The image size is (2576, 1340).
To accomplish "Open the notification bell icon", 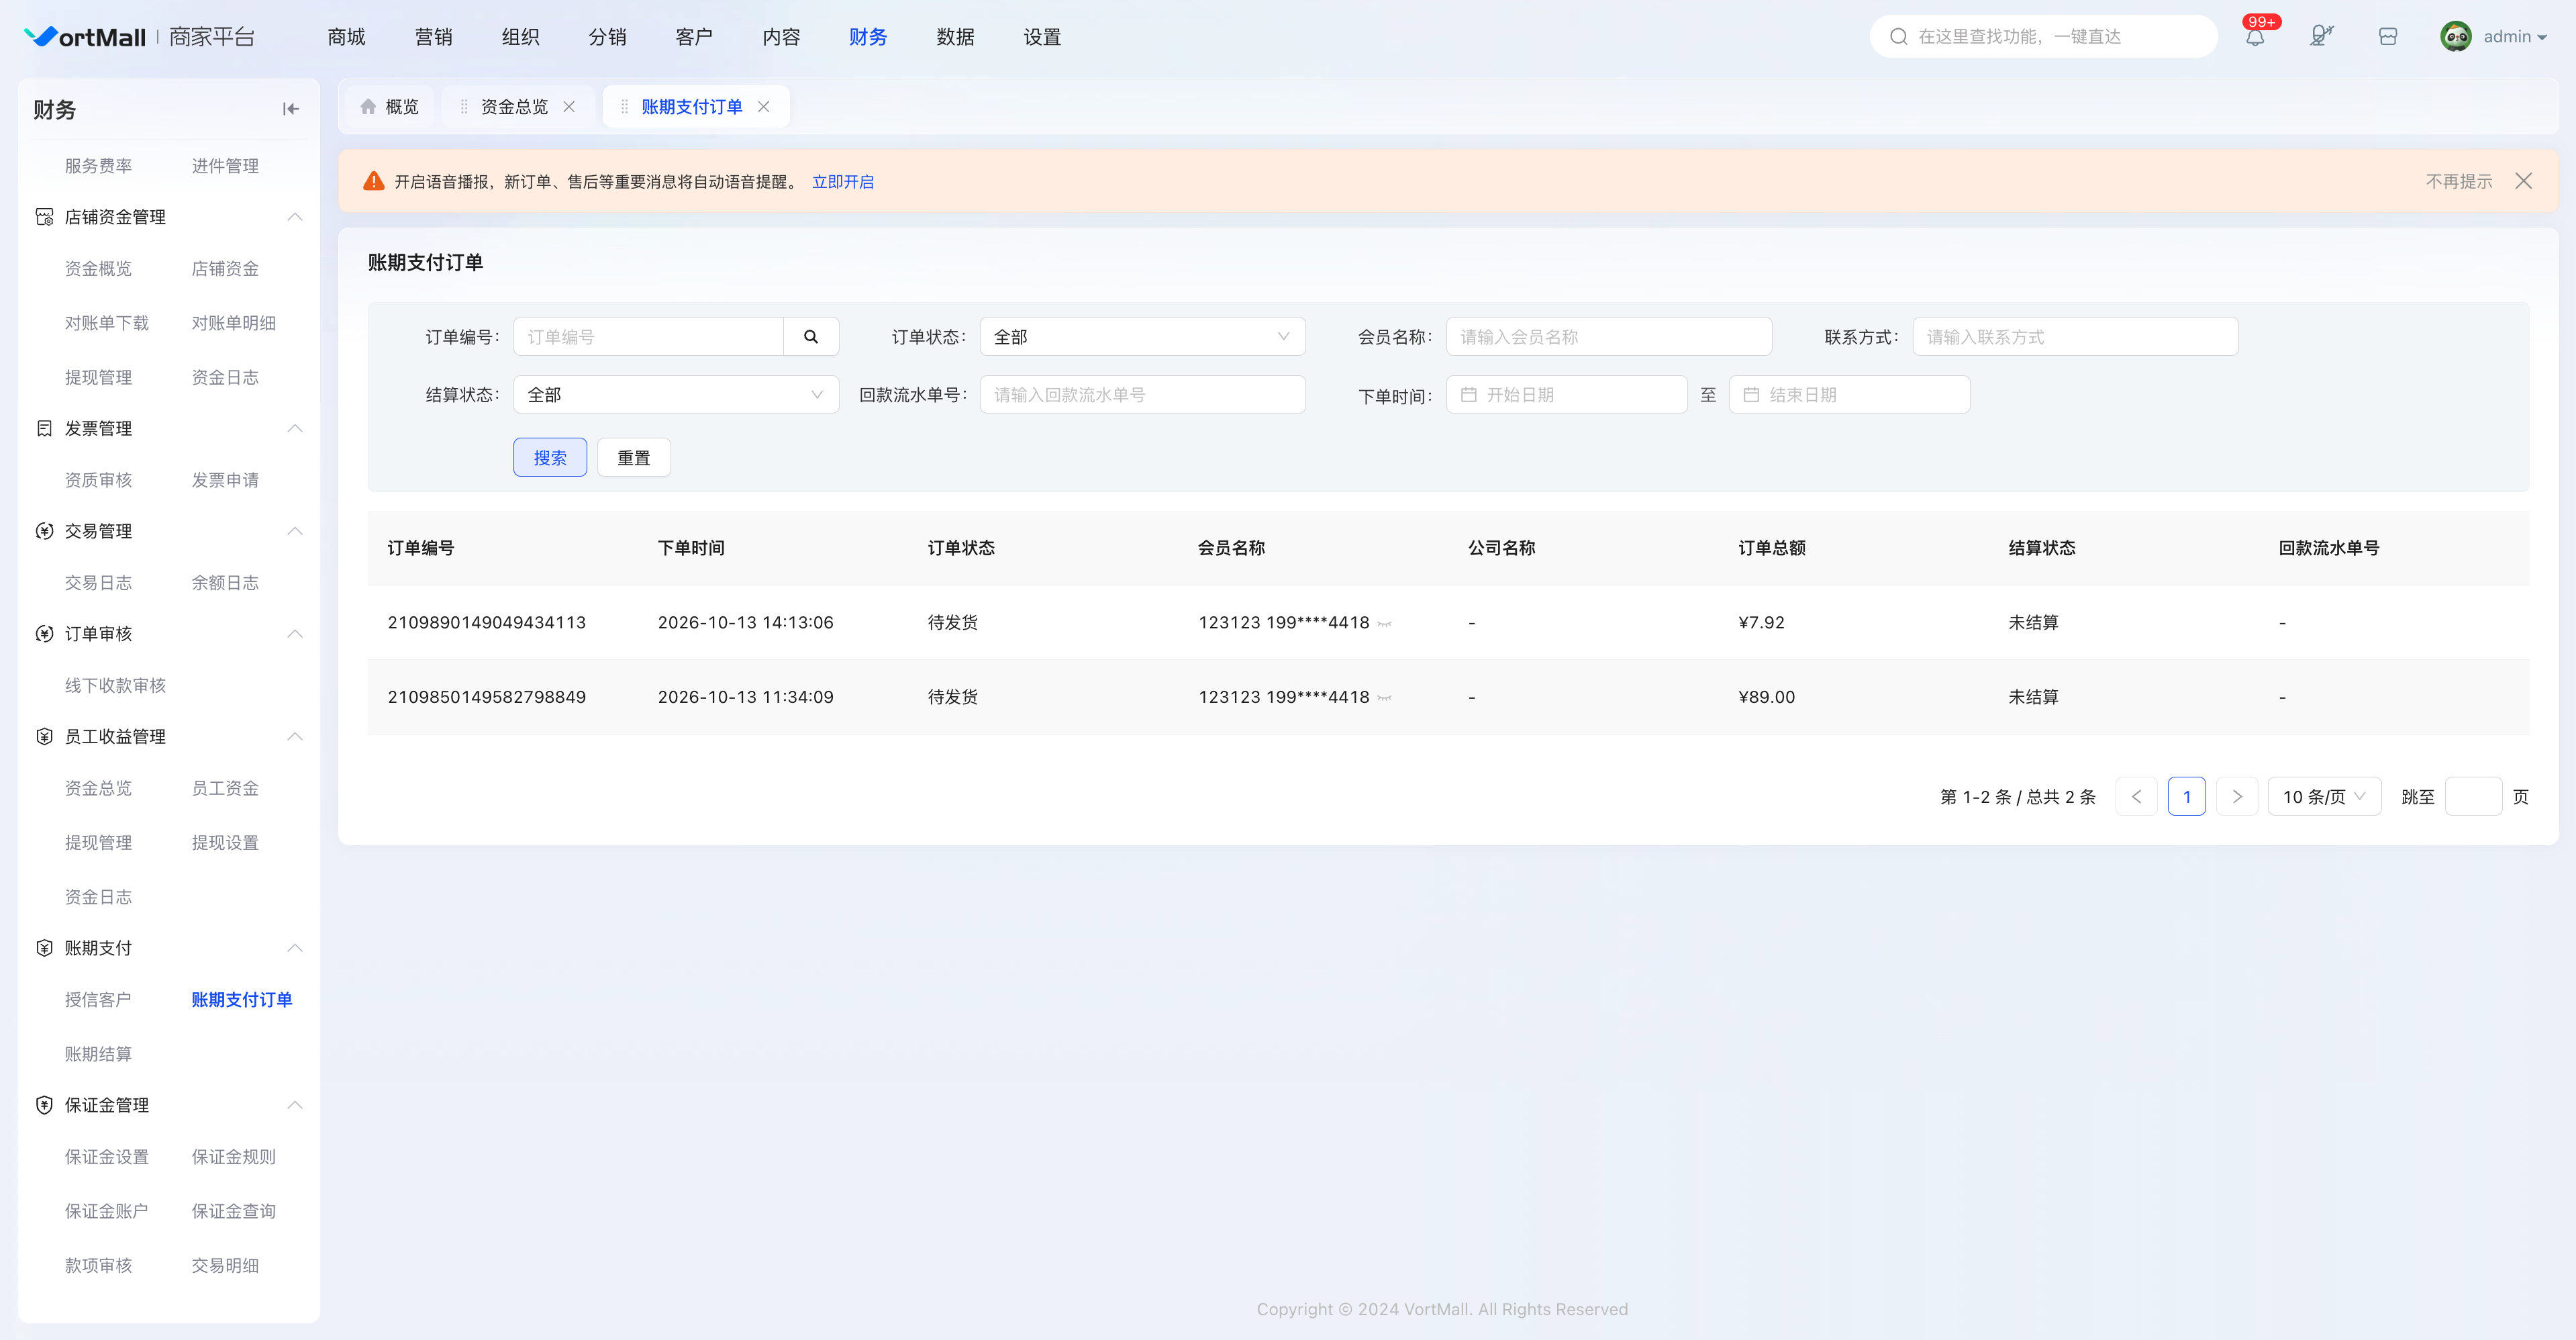I will click(2255, 37).
